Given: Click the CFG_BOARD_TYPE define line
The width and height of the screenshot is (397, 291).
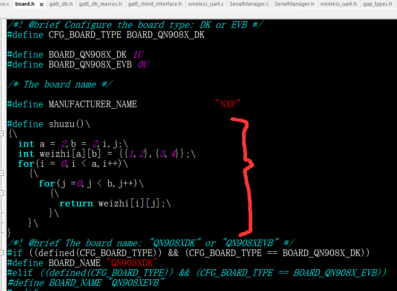Looking at the screenshot, I should pos(106,34).
